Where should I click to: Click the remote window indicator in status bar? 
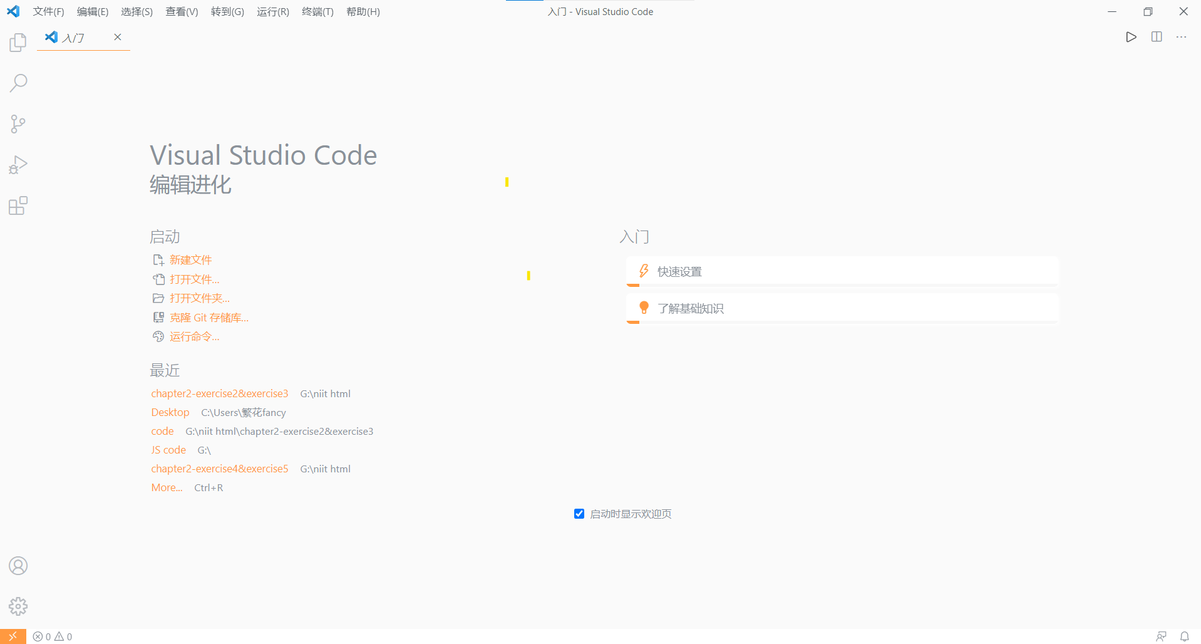coord(13,636)
